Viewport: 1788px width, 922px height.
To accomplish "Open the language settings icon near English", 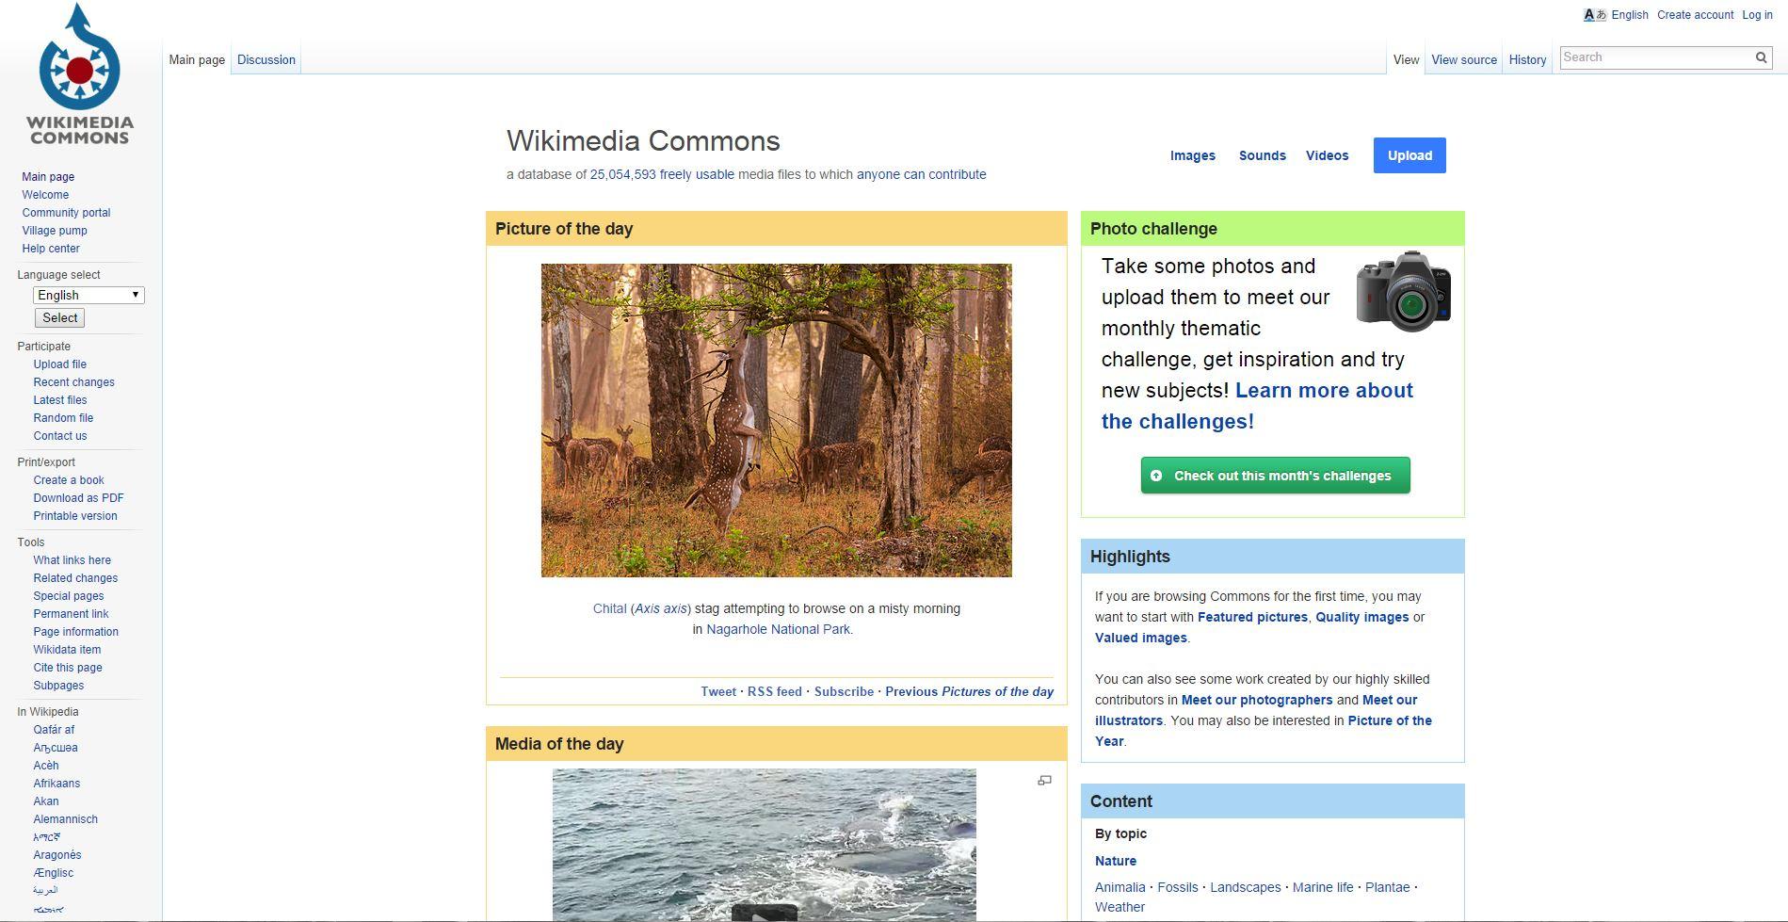I will [1594, 15].
